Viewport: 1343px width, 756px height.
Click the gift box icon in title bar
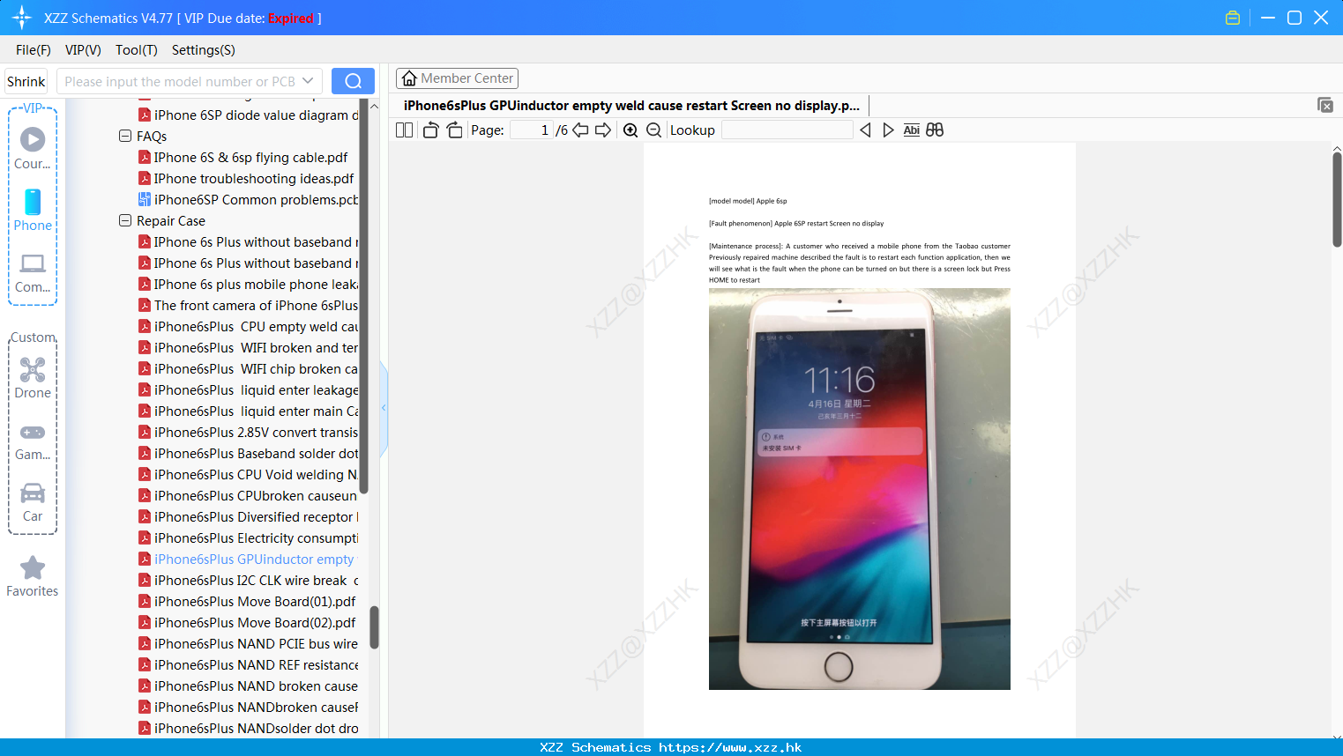click(1233, 18)
